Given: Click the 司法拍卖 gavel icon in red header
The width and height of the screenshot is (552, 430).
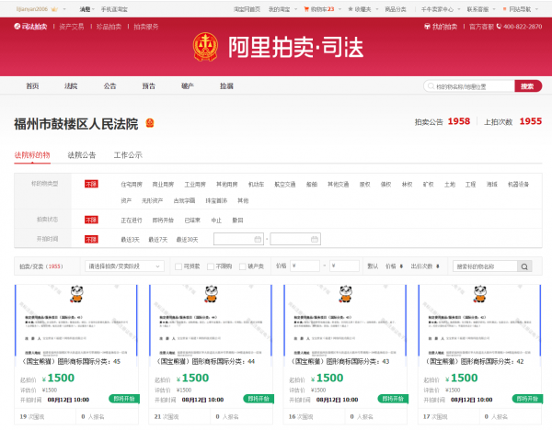Looking at the screenshot, I should click(x=17, y=26).
